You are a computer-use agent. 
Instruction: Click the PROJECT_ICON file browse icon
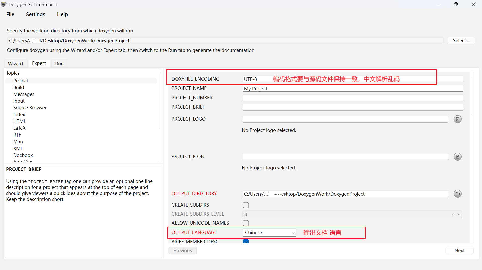click(457, 157)
